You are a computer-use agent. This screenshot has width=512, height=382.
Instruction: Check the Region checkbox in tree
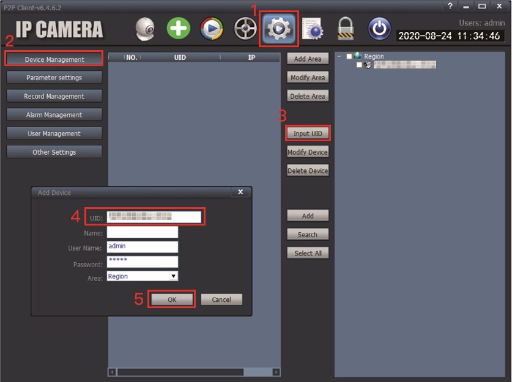pyautogui.click(x=349, y=56)
